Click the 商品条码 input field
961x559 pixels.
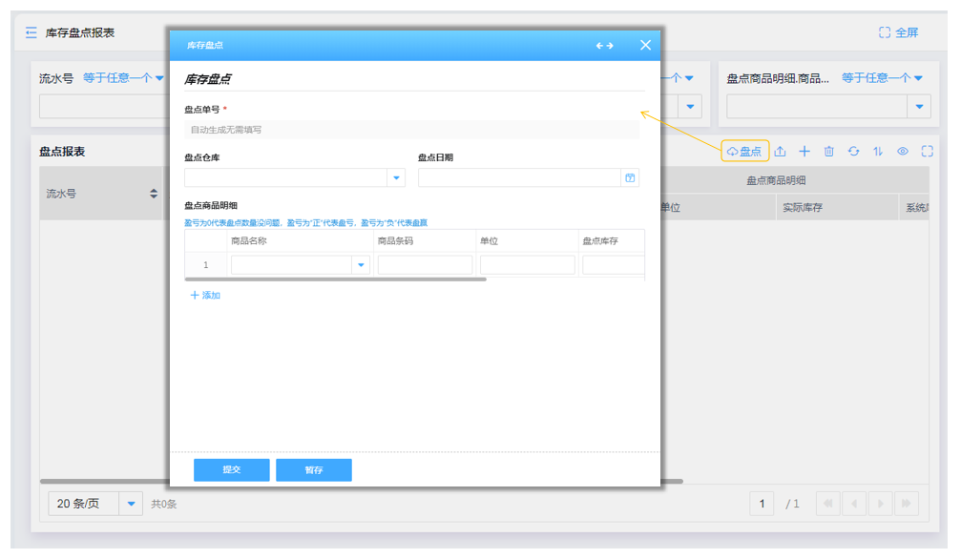(x=425, y=265)
